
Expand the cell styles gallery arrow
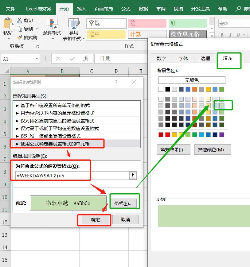pyautogui.click(x=212, y=37)
